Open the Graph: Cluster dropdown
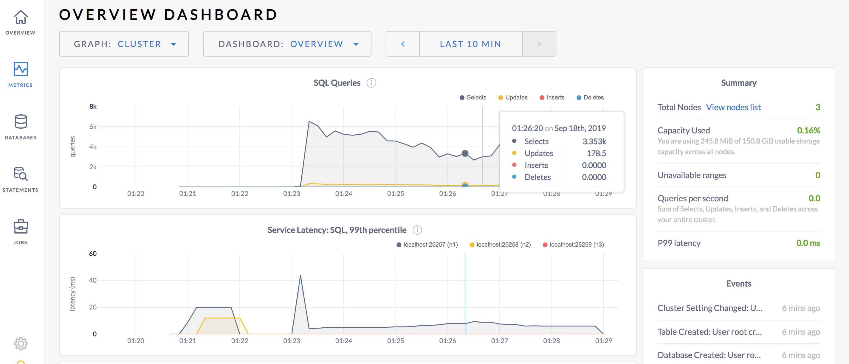The width and height of the screenshot is (849, 364). (x=123, y=44)
